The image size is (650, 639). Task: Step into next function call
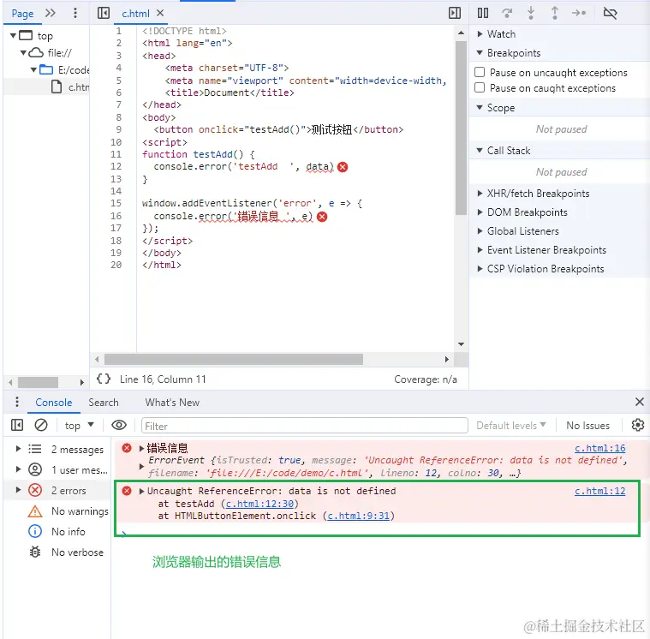tap(531, 13)
